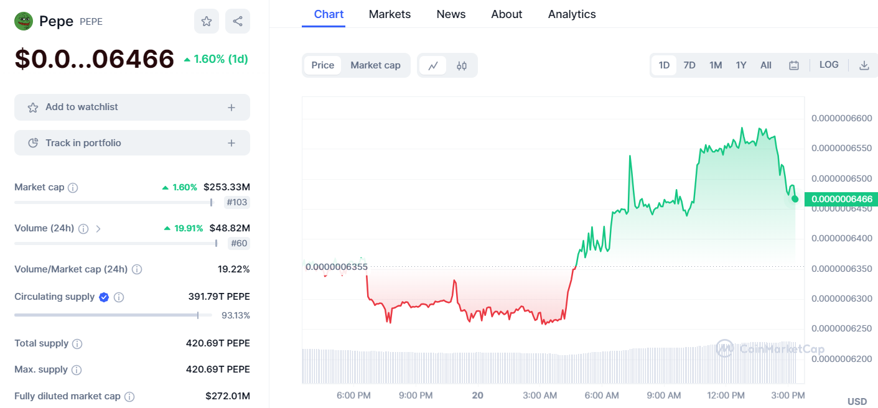The image size is (878, 408).
Task: Select the line chart type icon
Action: (x=433, y=65)
